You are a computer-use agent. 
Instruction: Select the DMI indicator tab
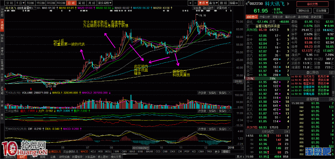tap(165, 151)
